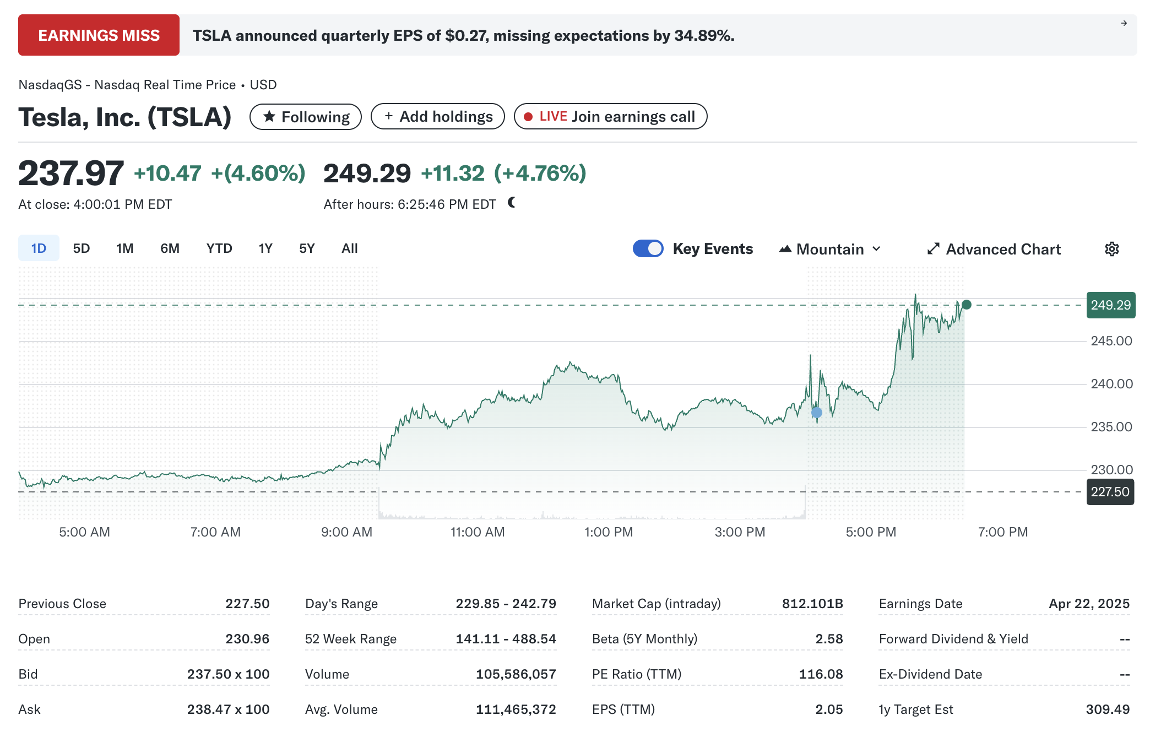Show the All time range
The width and height of the screenshot is (1150, 737).
click(x=350, y=248)
